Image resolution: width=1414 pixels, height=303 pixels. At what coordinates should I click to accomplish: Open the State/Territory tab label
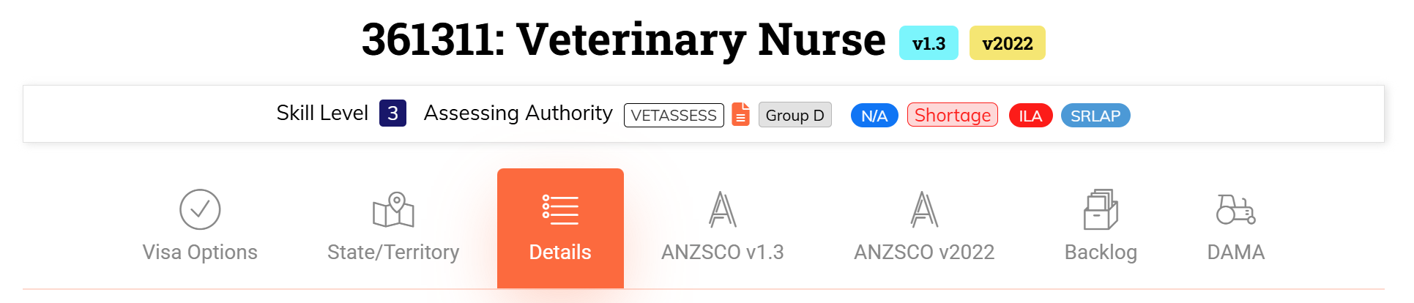pos(393,252)
